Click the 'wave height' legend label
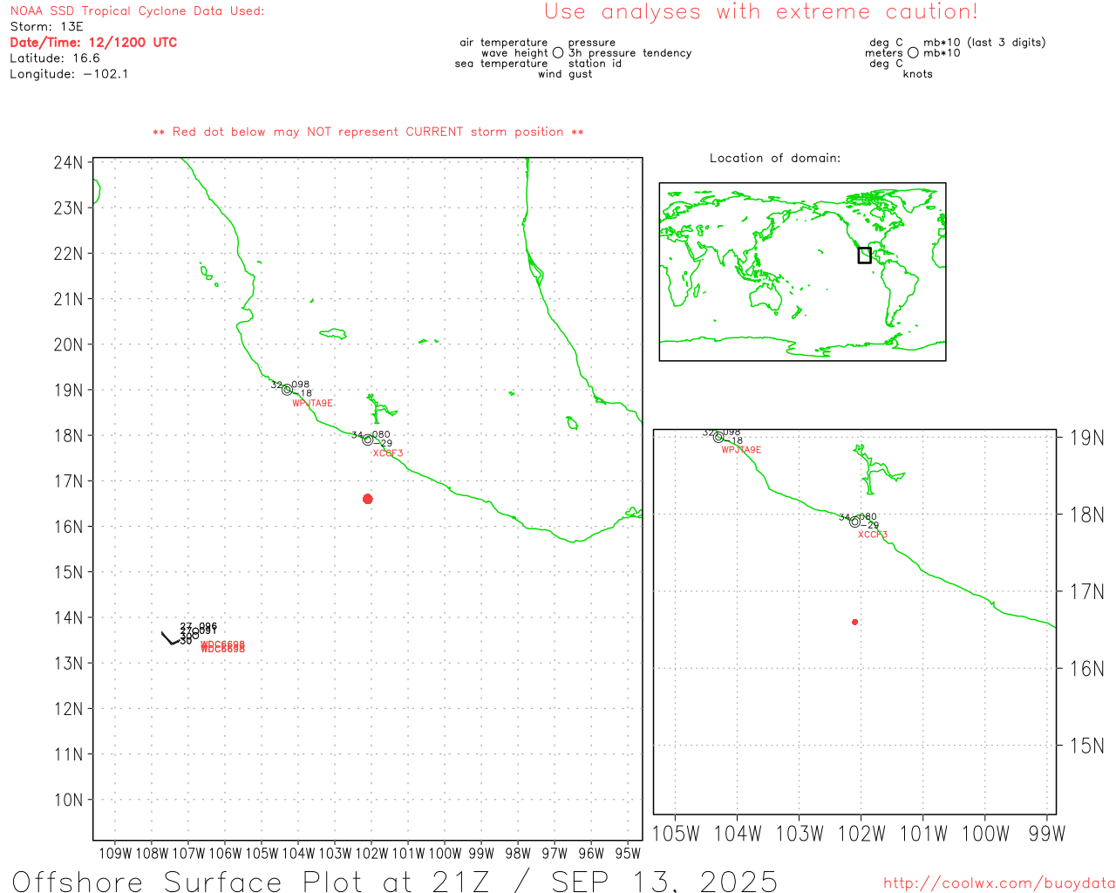 pos(514,53)
